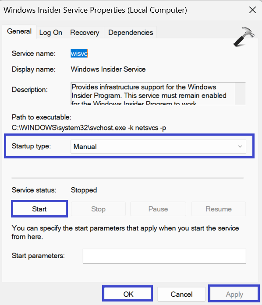The width and height of the screenshot is (262, 305).
Task: Click the disabled Stop button
Action: (x=99, y=209)
